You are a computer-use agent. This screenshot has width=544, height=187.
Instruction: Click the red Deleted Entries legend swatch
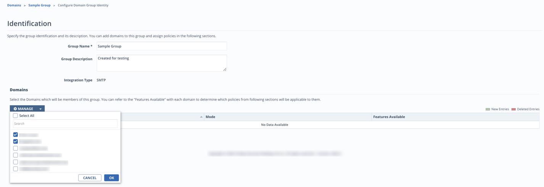coord(513,109)
